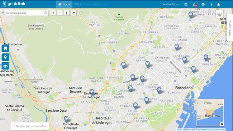The width and height of the screenshot is (233, 131).
Task: Open the help question mark icon
Action: [x=211, y=5]
